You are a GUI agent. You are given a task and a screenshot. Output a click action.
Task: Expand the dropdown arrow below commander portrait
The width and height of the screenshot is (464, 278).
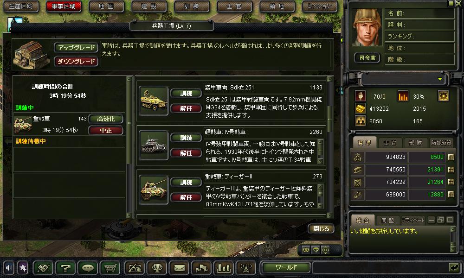(x=440, y=79)
